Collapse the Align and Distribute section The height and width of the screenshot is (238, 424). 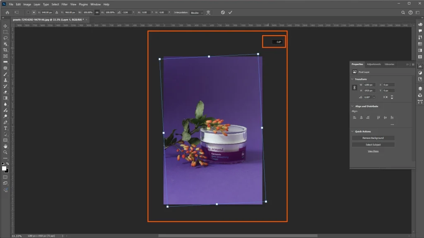(x=352, y=106)
